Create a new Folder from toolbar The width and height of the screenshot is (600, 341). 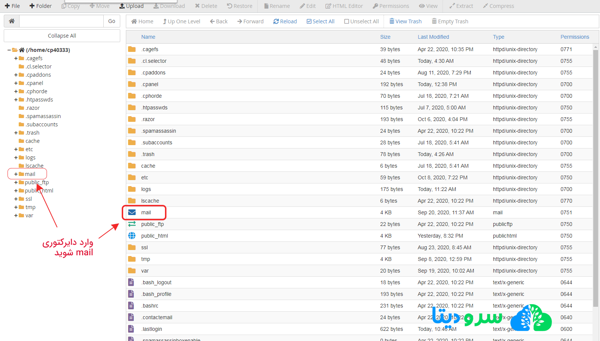coord(41,6)
